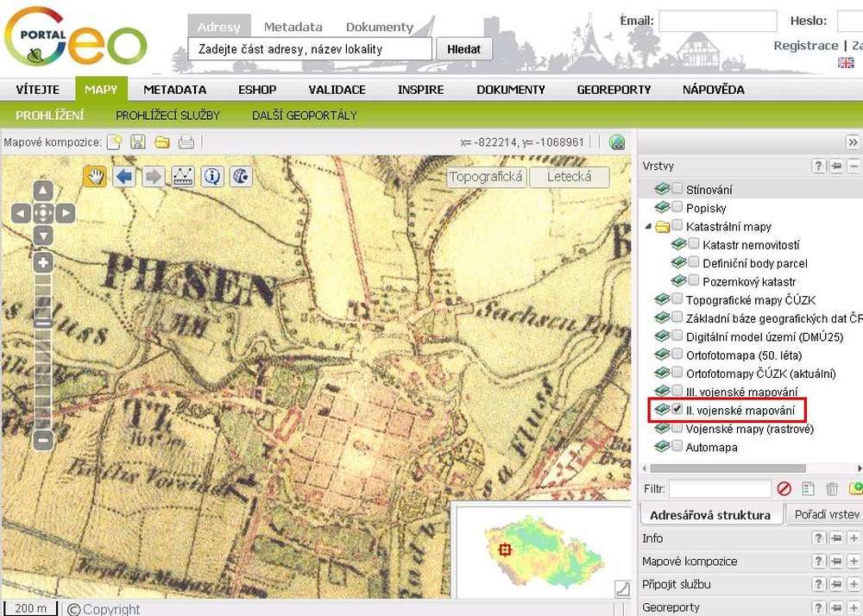863x616 pixels.
Task: Create new map composition
Action: pyautogui.click(x=113, y=142)
